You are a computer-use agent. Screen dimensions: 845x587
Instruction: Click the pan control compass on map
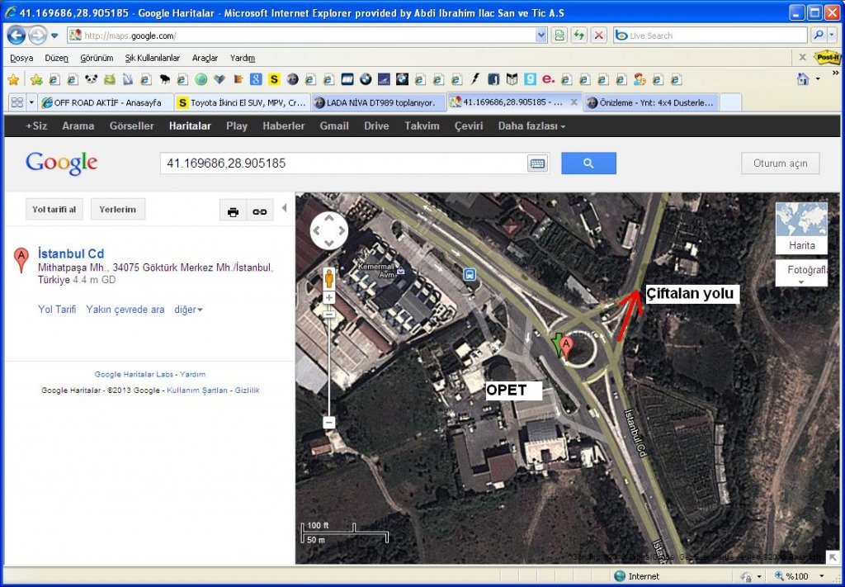click(x=328, y=230)
